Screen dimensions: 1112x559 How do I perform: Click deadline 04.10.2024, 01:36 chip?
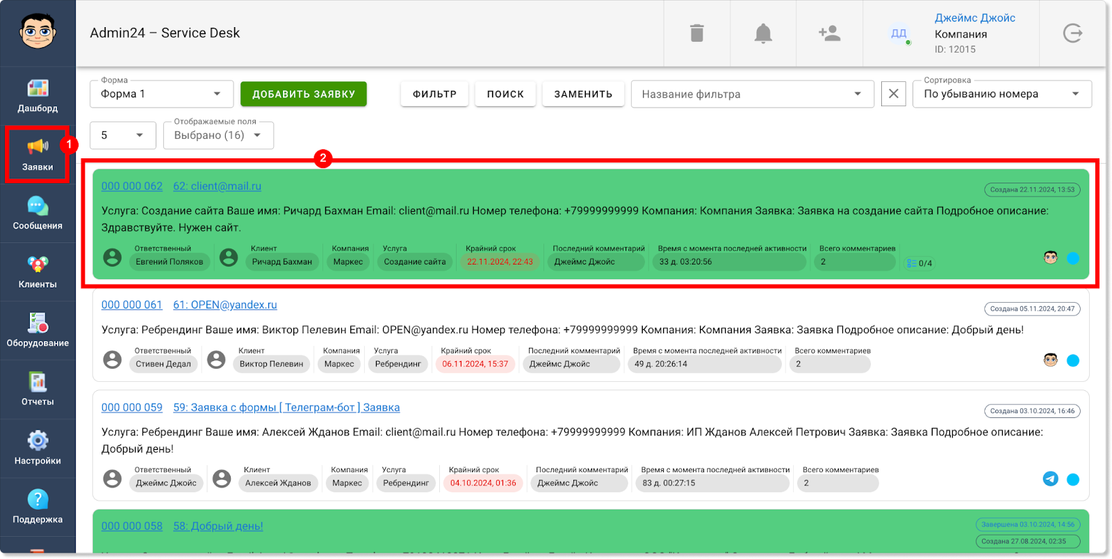483,483
